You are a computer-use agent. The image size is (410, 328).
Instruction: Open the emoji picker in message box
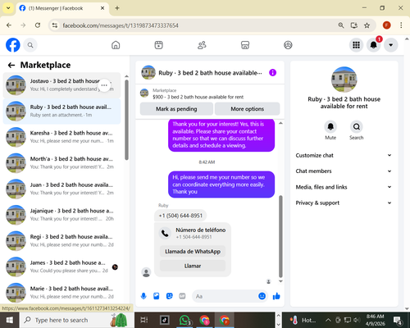coord(262,296)
